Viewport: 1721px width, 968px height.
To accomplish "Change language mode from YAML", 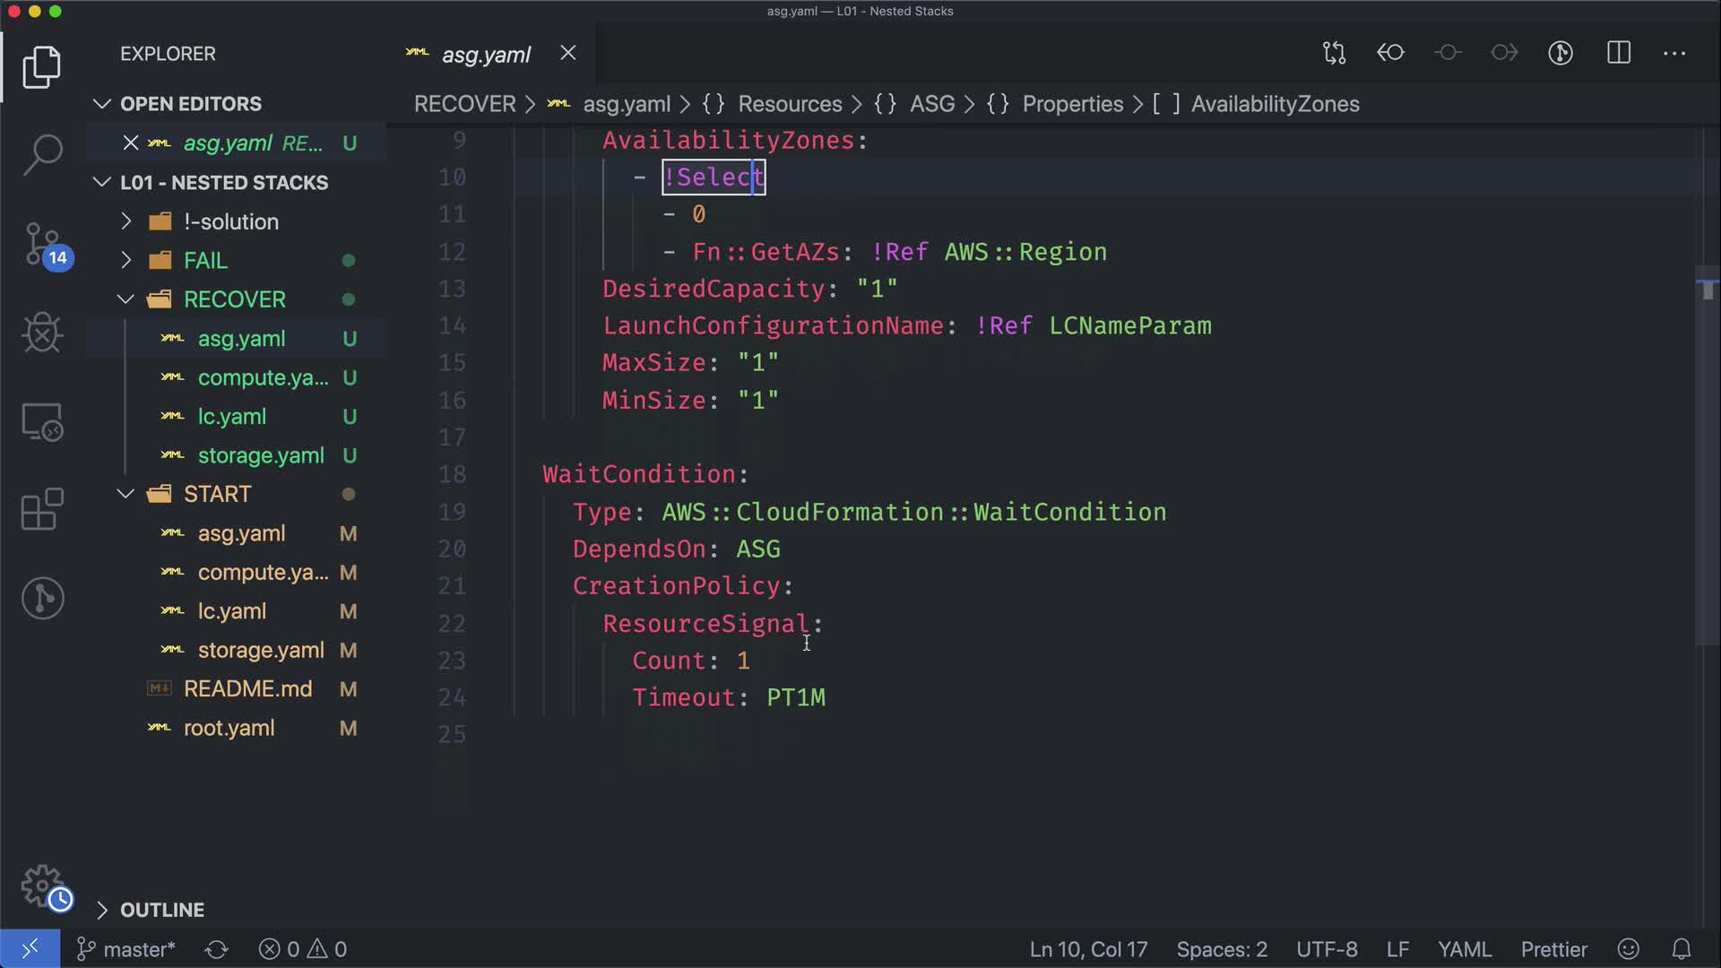I will (1464, 949).
